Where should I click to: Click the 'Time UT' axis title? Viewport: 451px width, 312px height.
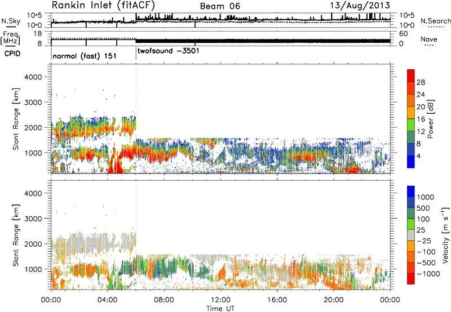(x=220, y=309)
